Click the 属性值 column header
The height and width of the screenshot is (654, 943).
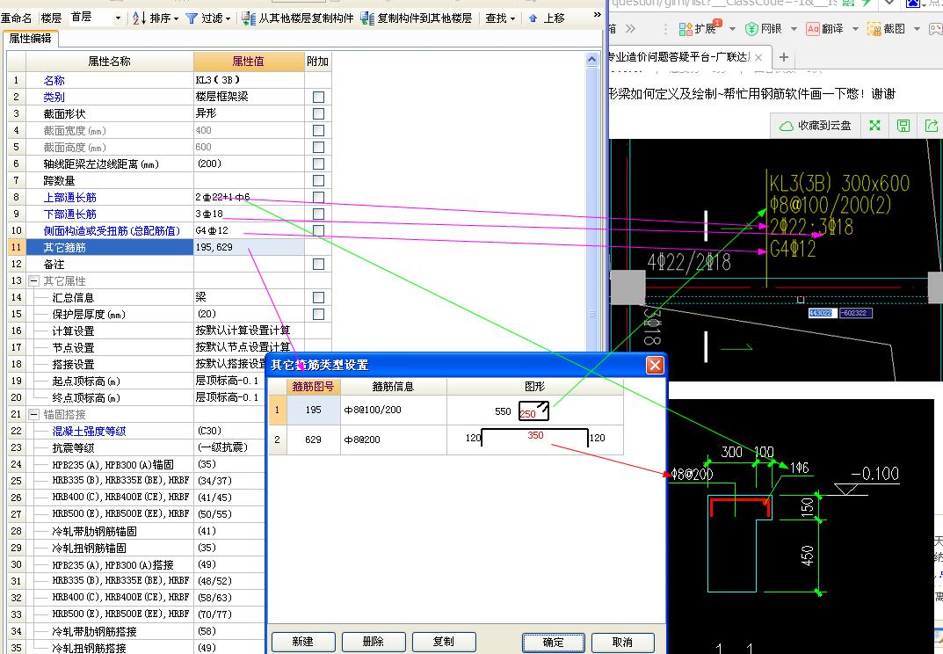pyautogui.click(x=249, y=62)
